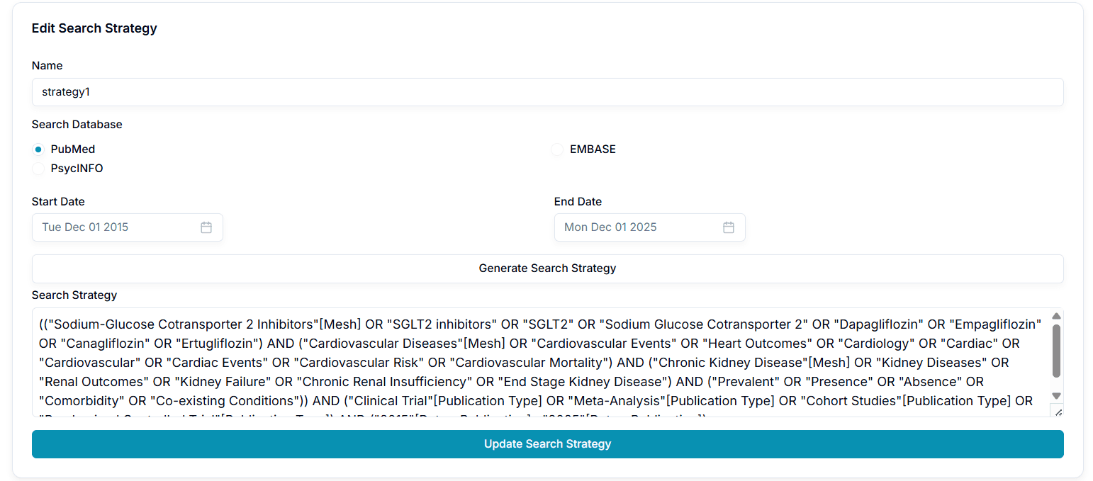Click the Search Strategy scrollbar up arrow
The height and width of the screenshot is (481, 1093).
coord(1056,315)
